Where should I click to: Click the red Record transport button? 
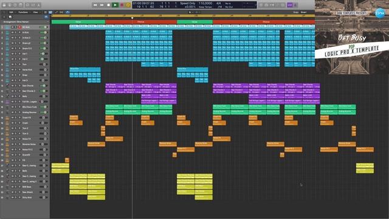coord(122,5)
